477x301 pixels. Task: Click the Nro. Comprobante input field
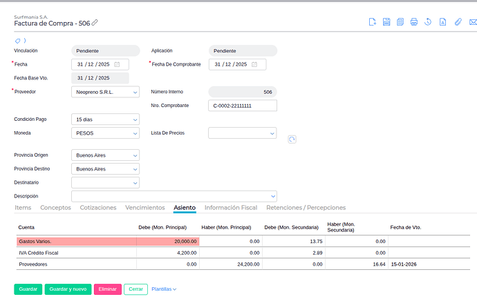(243, 106)
